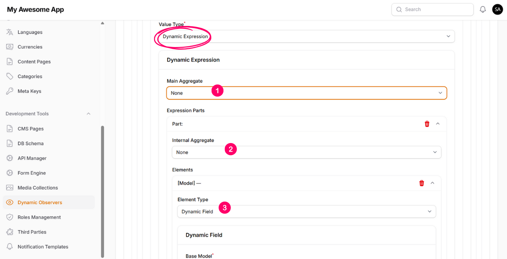This screenshot has width=507, height=259.
Task: Click the Meta Keys key icon
Action: pyautogui.click(x=10, y=91)
